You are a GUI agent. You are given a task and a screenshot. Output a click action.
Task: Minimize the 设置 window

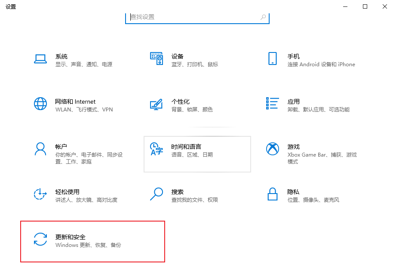click(345, 6)
